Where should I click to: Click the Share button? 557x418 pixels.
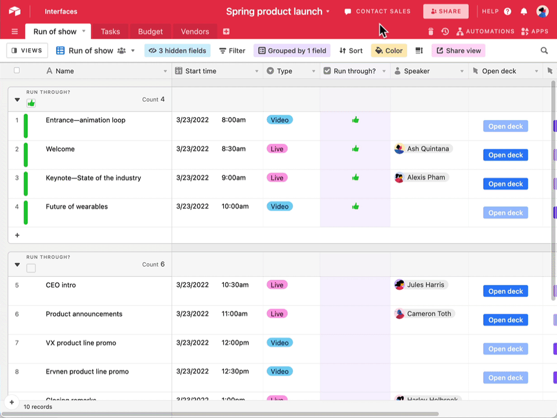[x=446, y=12]
